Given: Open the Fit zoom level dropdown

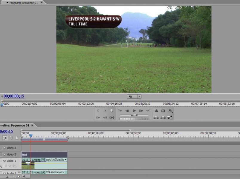Looking at the screenshot, I should click(x=134, y=97).
